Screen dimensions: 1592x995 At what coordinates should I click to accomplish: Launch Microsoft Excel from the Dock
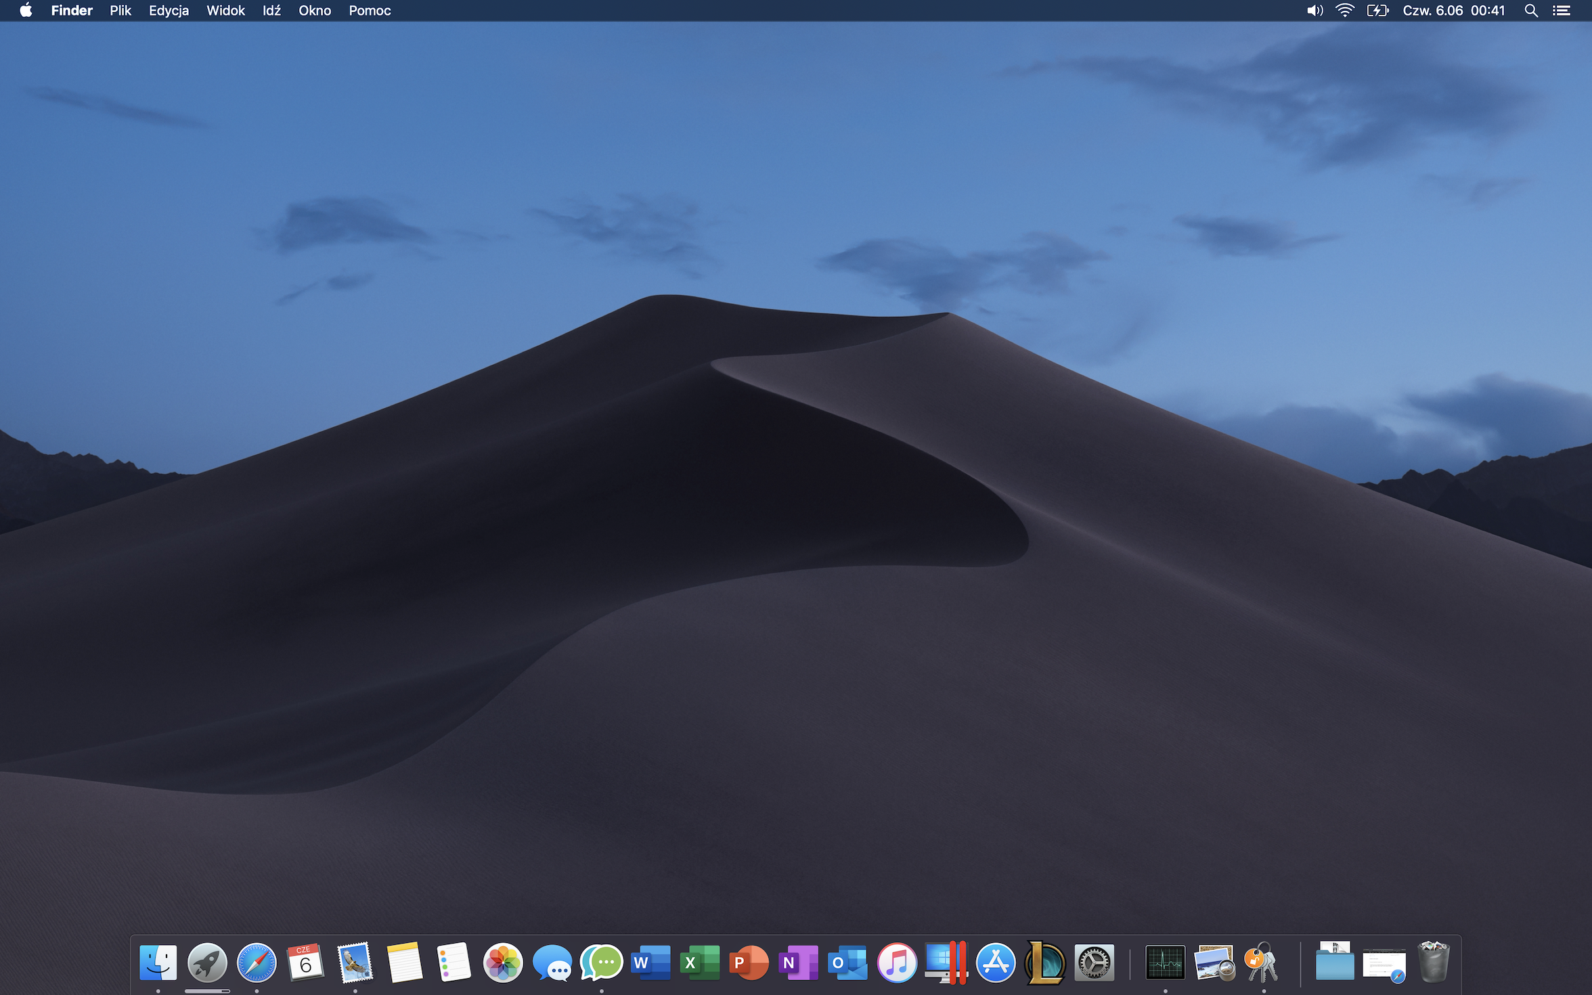[700, 962]
